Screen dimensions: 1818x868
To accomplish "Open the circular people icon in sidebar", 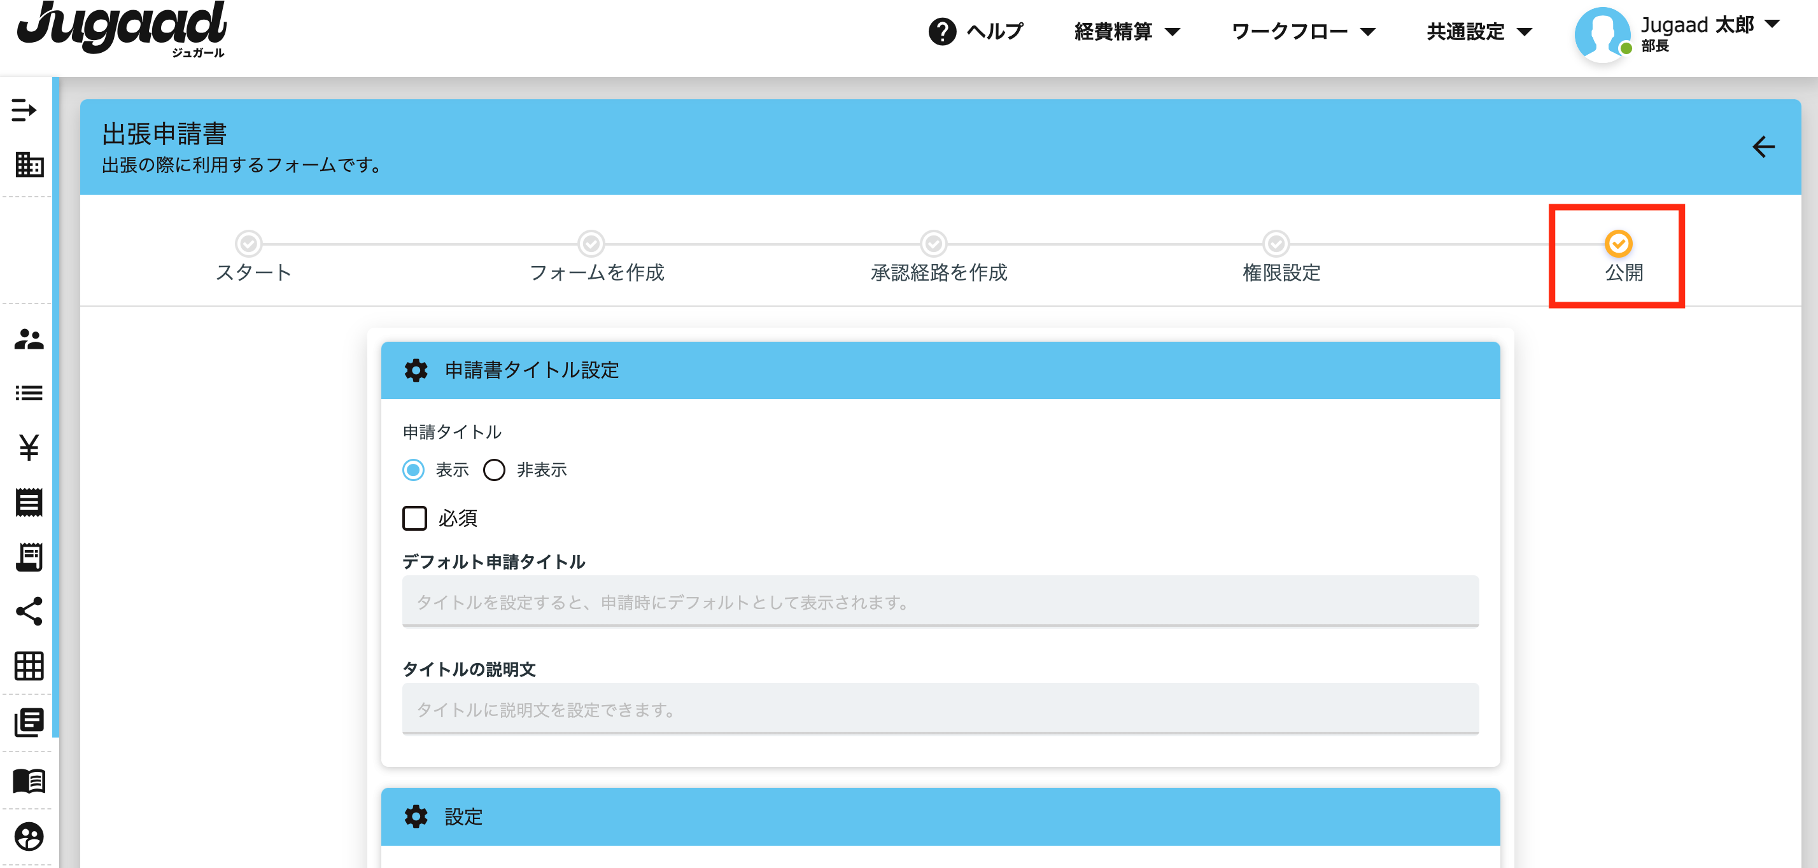I will point(28,836).
